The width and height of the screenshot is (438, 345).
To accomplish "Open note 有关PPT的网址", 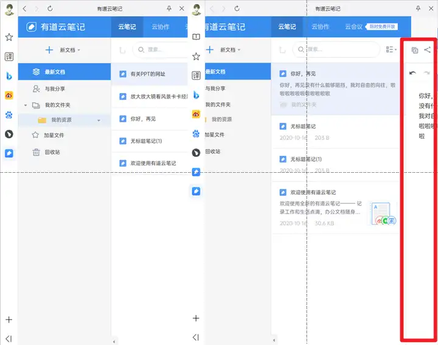I will coord(150,74).
